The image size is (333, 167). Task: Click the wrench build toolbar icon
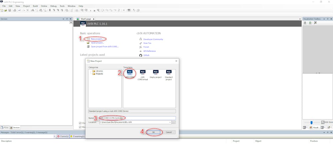98,10
